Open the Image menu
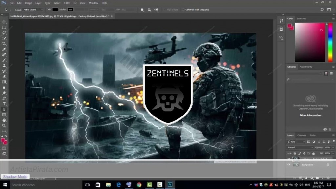The image size is (336, 189). tap(28, 3)
